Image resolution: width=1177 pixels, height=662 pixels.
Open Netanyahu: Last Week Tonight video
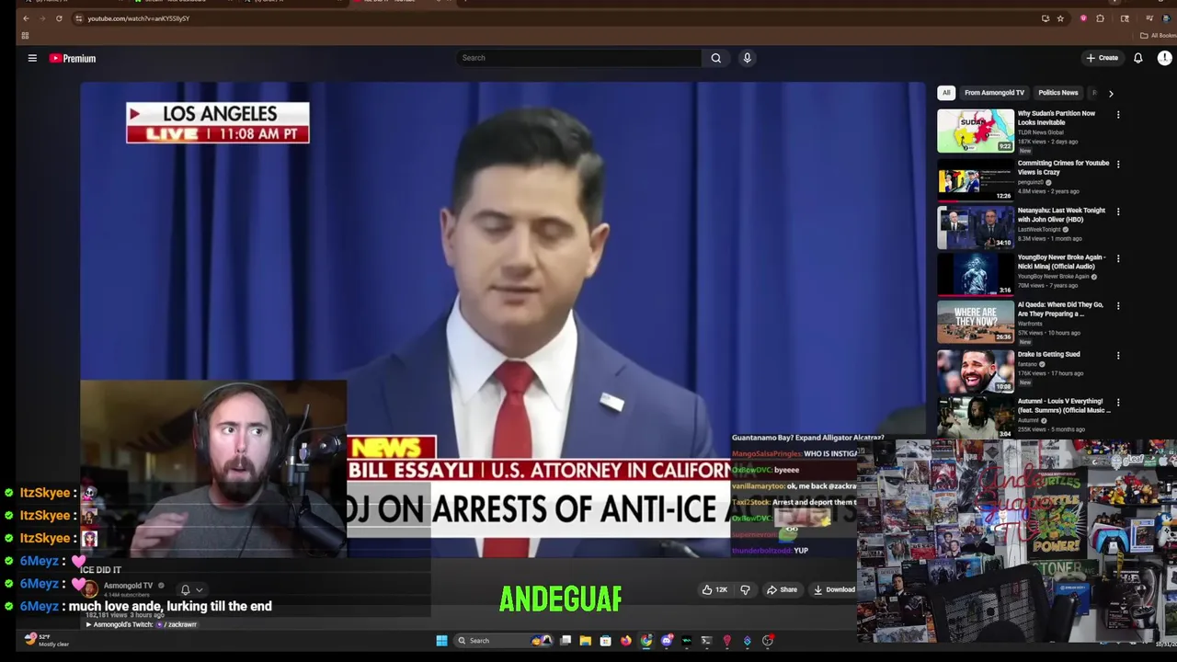[1061, 215]
